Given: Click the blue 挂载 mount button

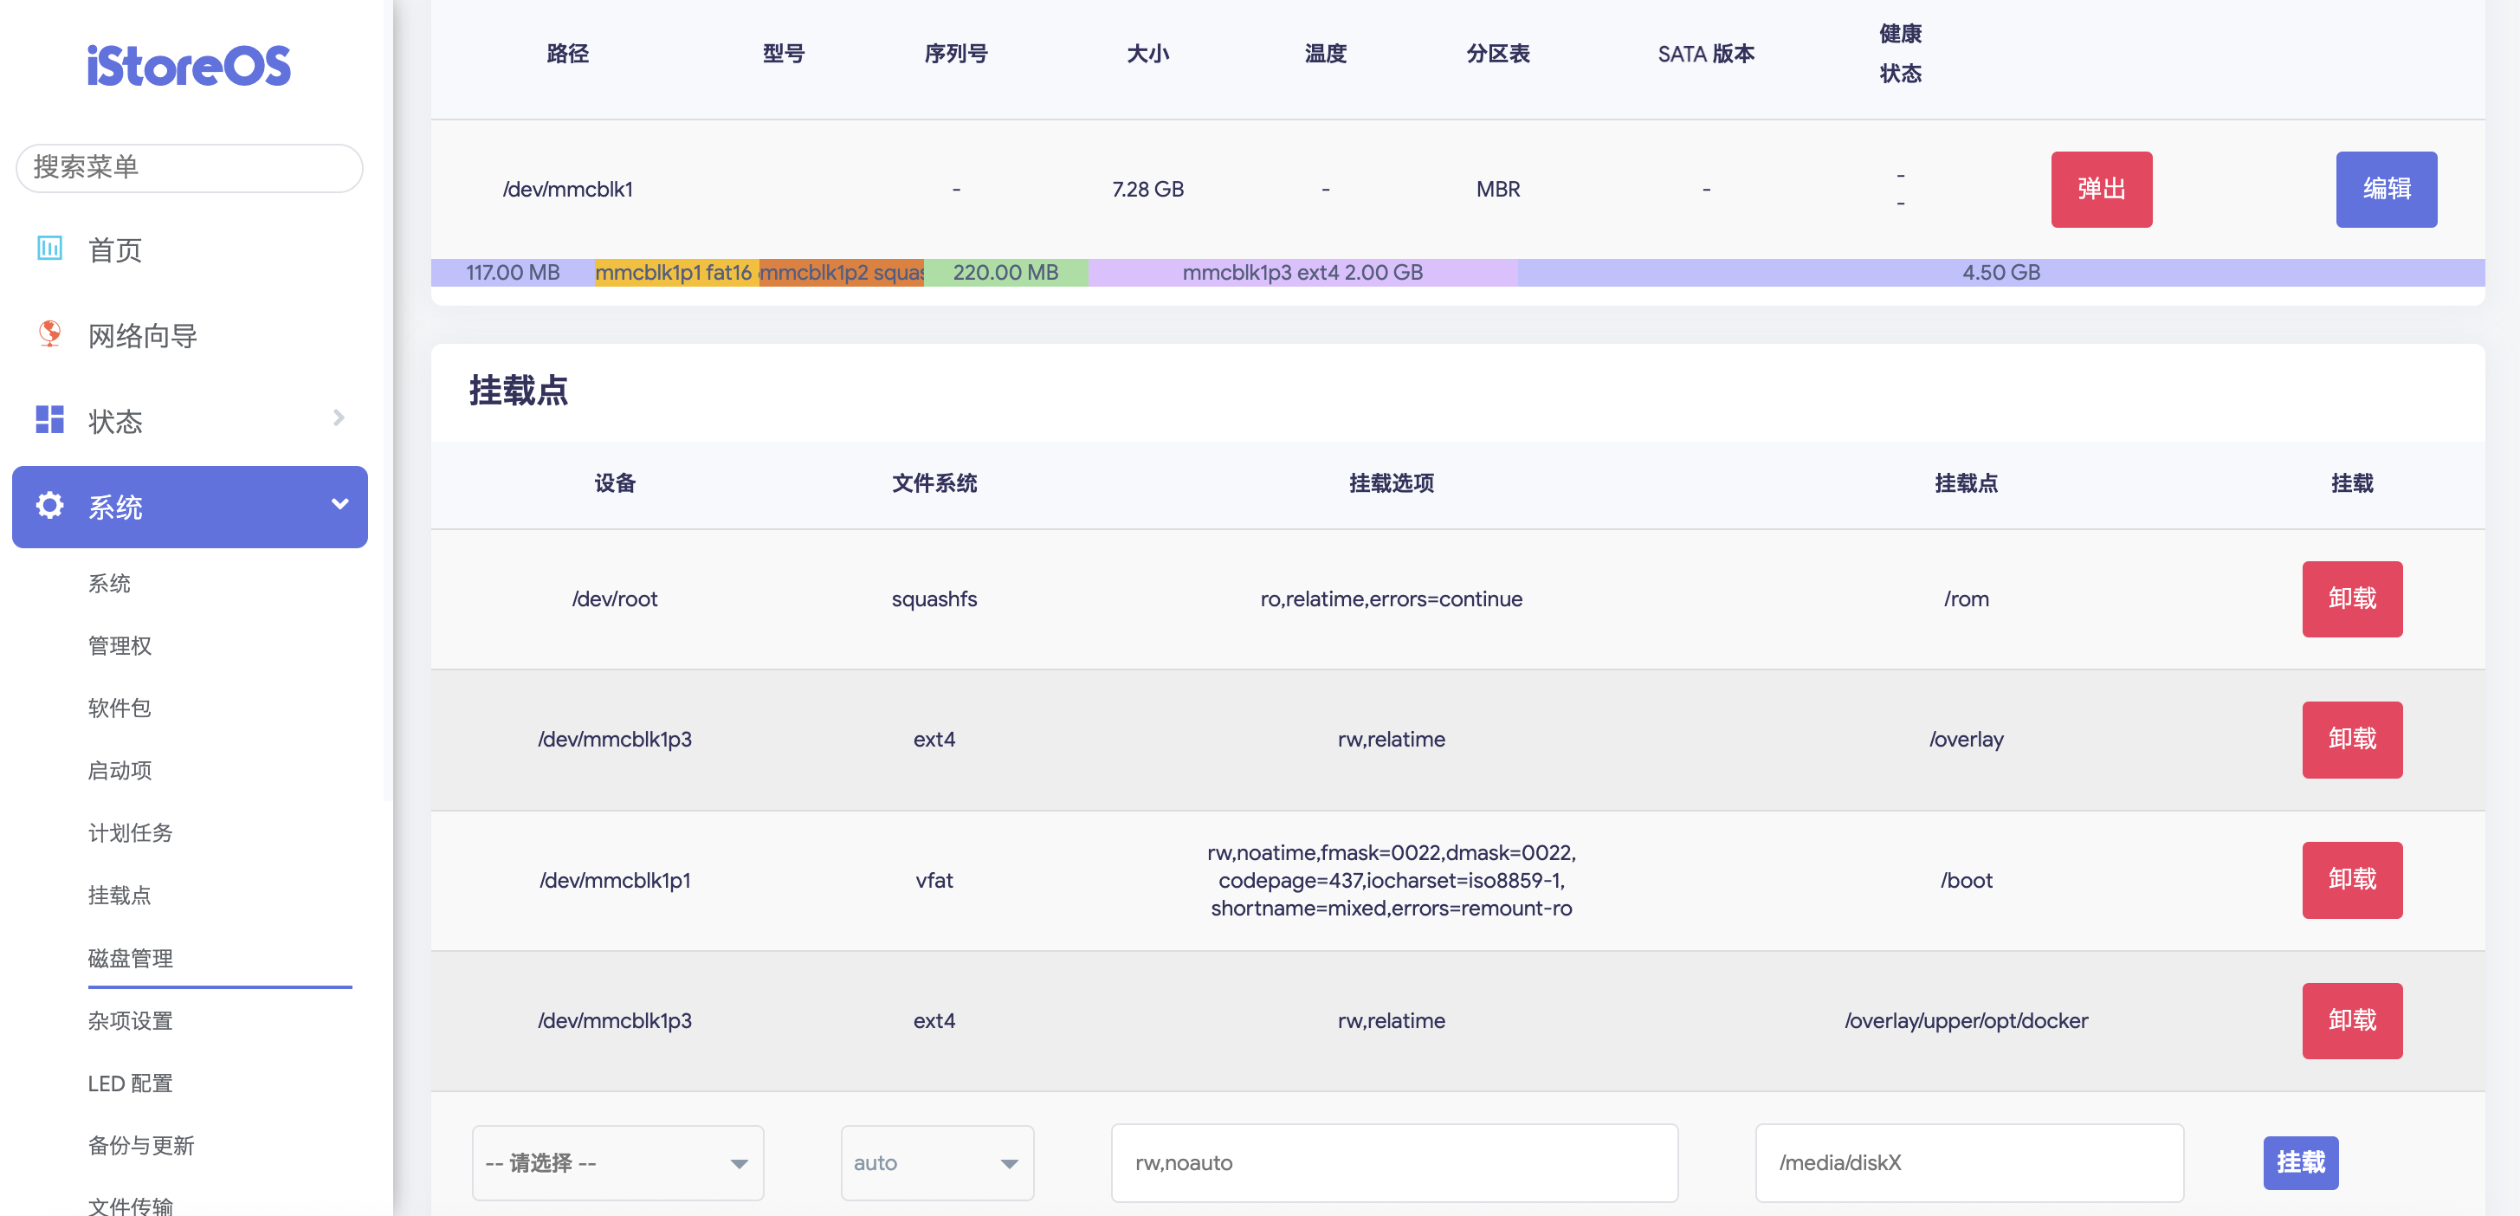Looking at the screenshot, I should point(2300,1162).
